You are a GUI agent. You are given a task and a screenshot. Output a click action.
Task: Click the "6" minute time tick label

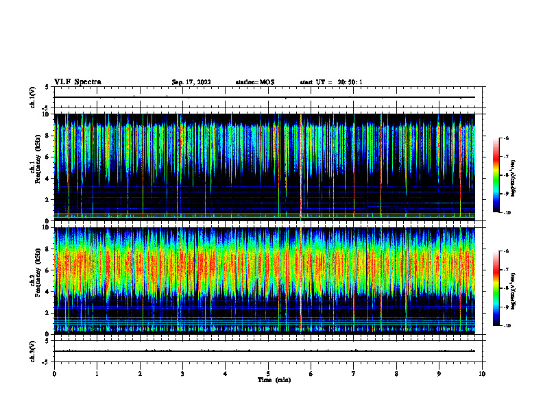(311, 374)
